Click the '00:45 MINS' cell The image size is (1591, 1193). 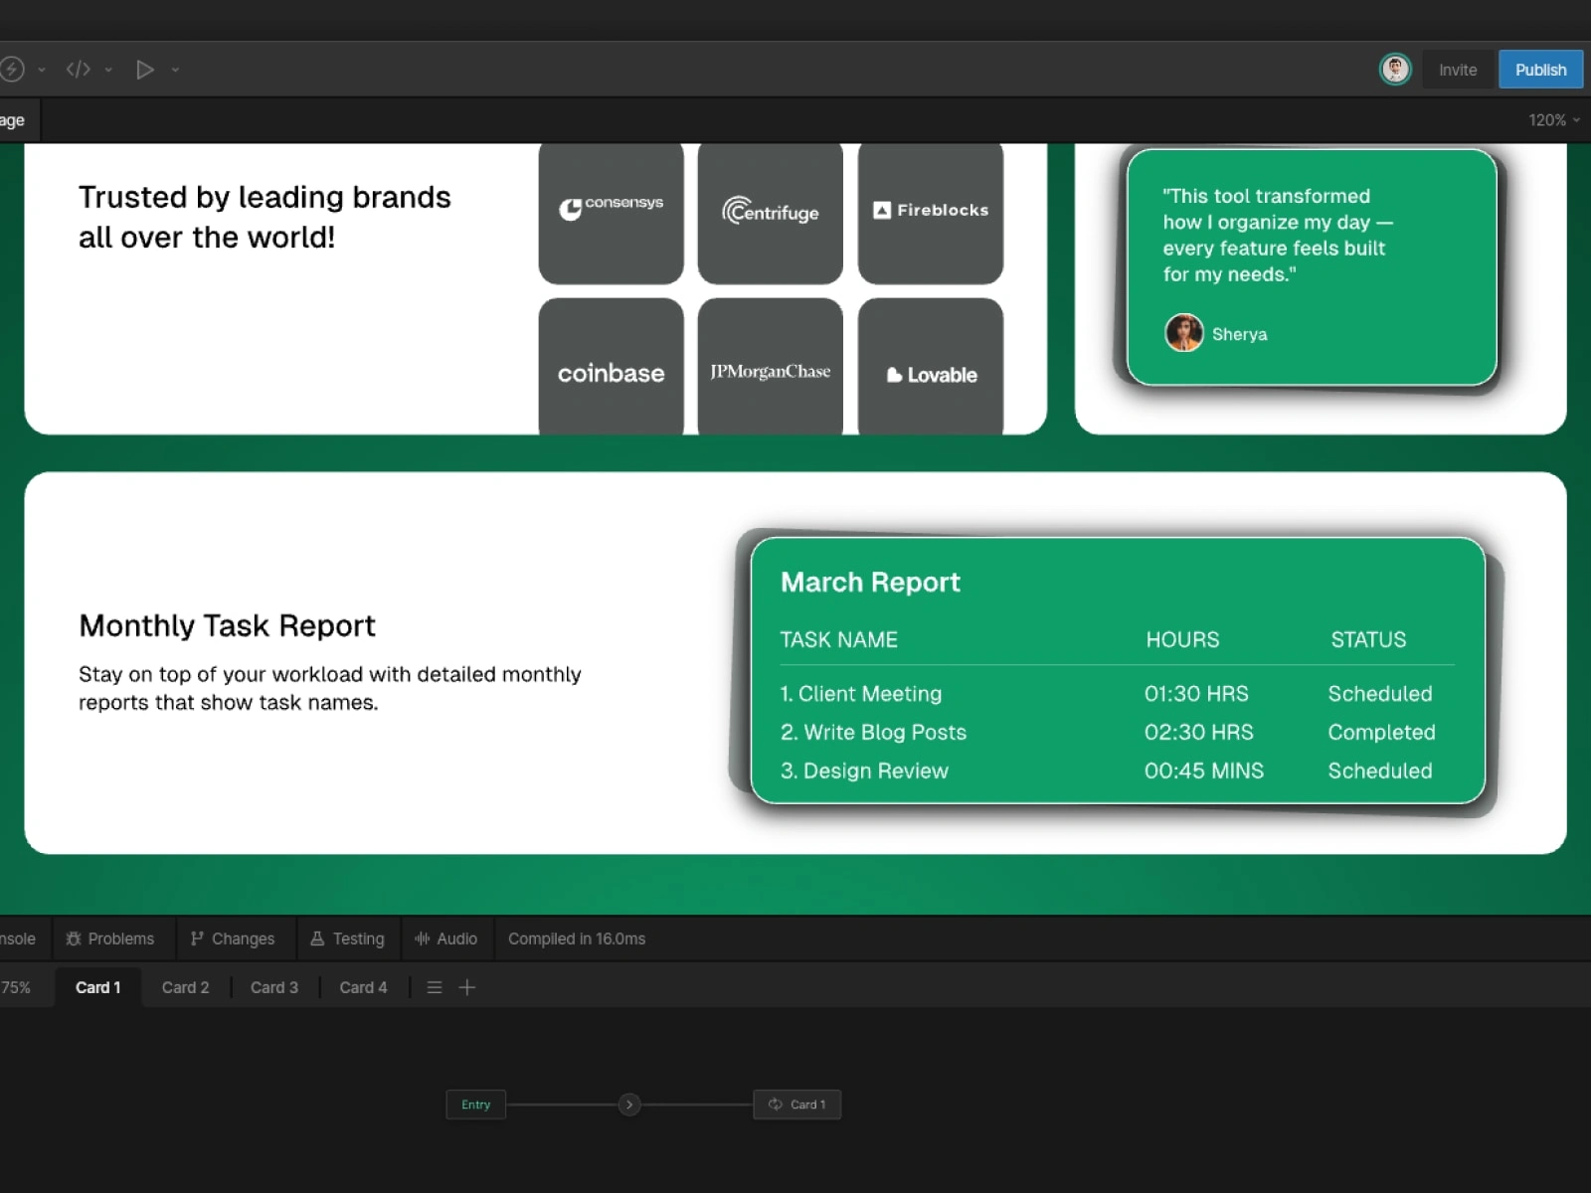point(1204,770)
